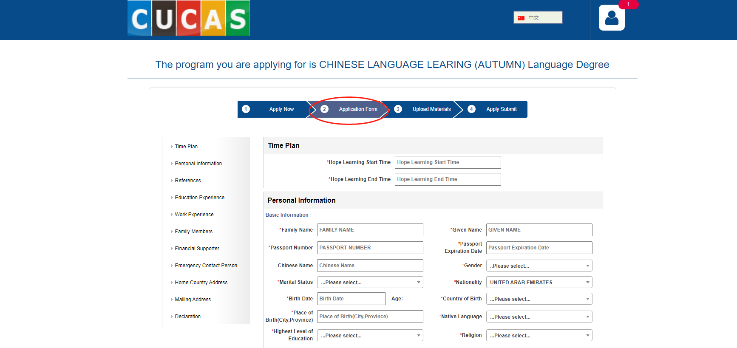
Task: Go to Emergency Contact Person section
Action: [206, 266]
